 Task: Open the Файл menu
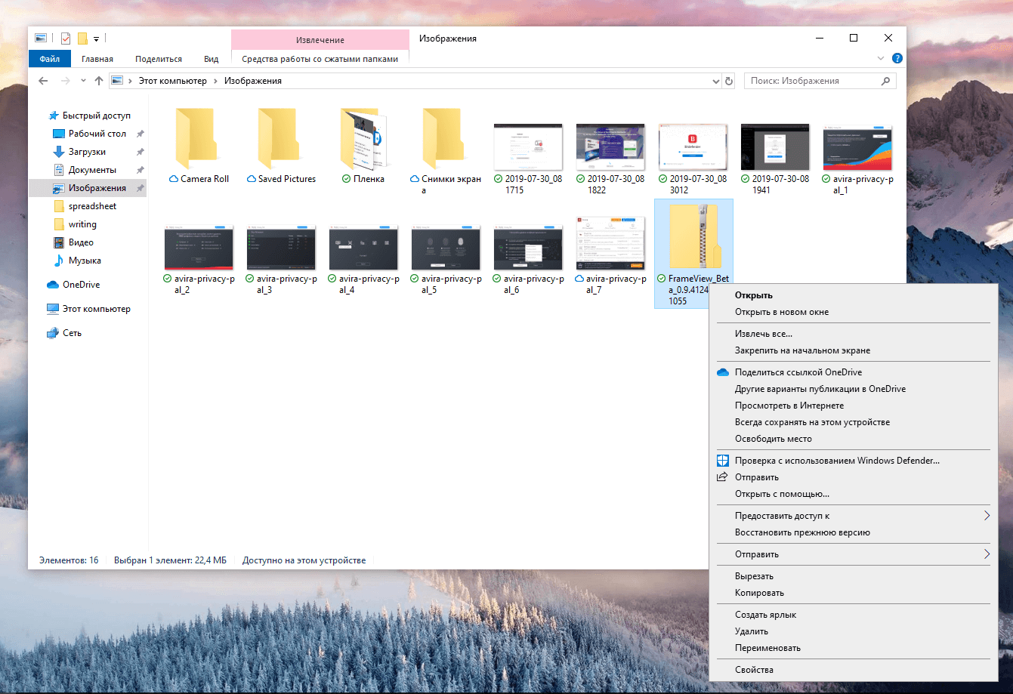(49, 58)
